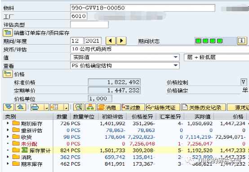
Task: Click the 数量 column header
Action: 62,117
